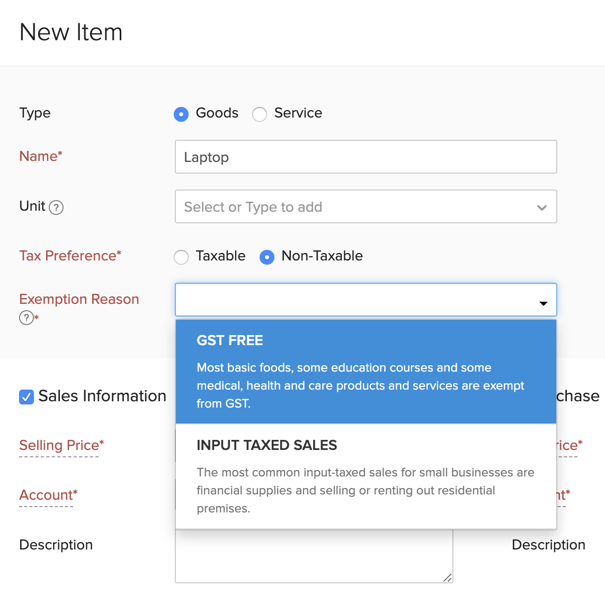Screen dimensions: 605x595
Task: Toggle the Sales Information checkbox
Action: [x=26, y=396]
